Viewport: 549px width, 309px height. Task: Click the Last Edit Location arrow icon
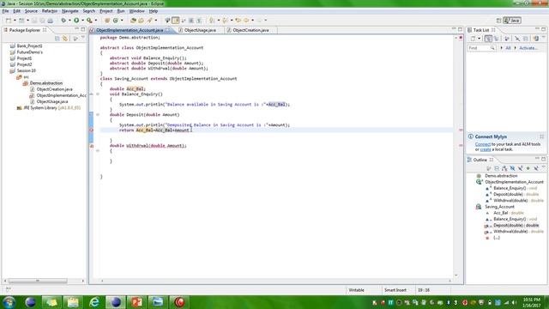[x=238, y=21]
